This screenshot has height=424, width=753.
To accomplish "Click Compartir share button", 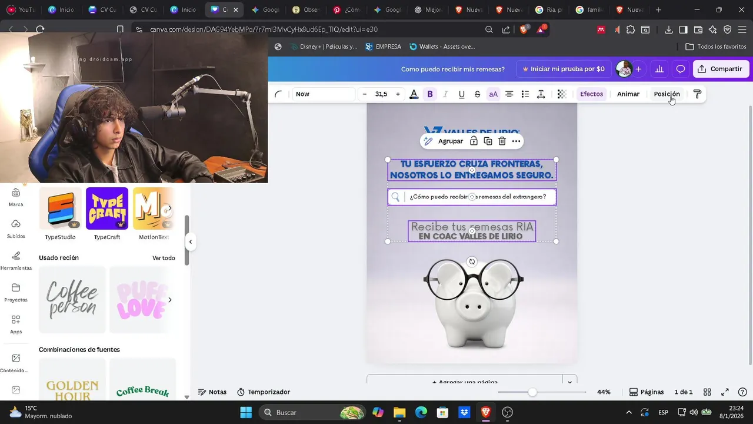I will point(721,69).
